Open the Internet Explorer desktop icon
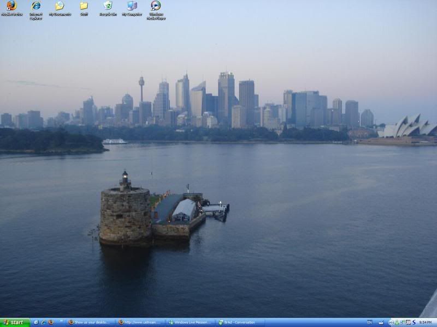This screenshot has height=327, width=437. pos(36,10)
